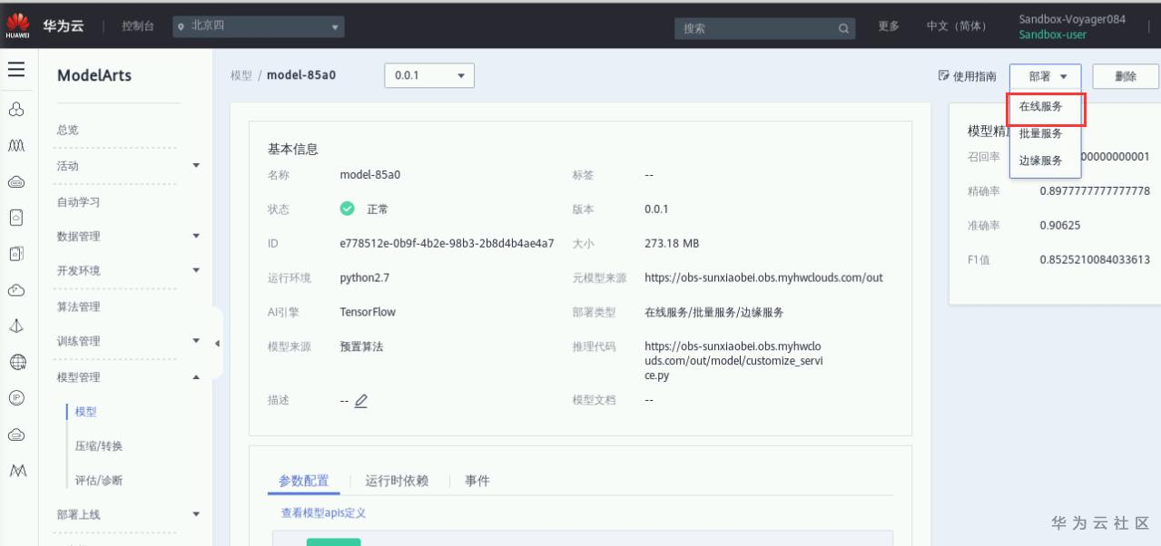Image resolution: width=1161 pixels, height=546 pixels.
Task: Click 更多 in the top bar
Action: [890, 26]
